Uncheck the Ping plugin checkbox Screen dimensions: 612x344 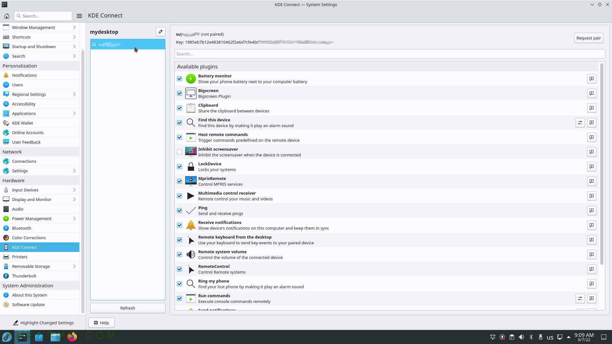tap(179, 211)
